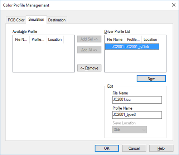Viewport: 179px width, 155px height.
Task: Select the JC2001 row in Driver Profile List
Action: (x=132, y=47)
